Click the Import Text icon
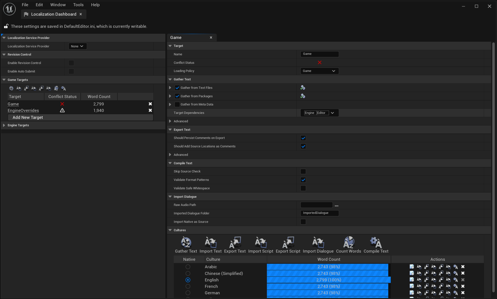Screen dimensions: 497x299 point(211,243)
